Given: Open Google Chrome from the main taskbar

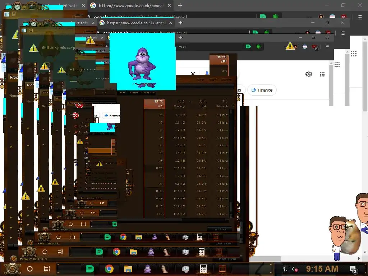Looking at the screenshot, I should click(109, 269).
